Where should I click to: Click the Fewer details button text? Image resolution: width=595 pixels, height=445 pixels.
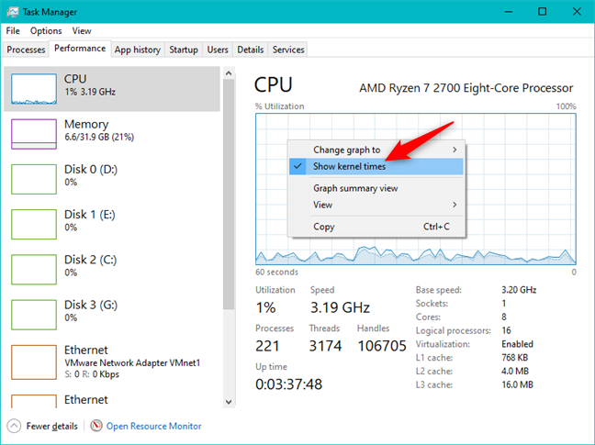click(52, 426)
